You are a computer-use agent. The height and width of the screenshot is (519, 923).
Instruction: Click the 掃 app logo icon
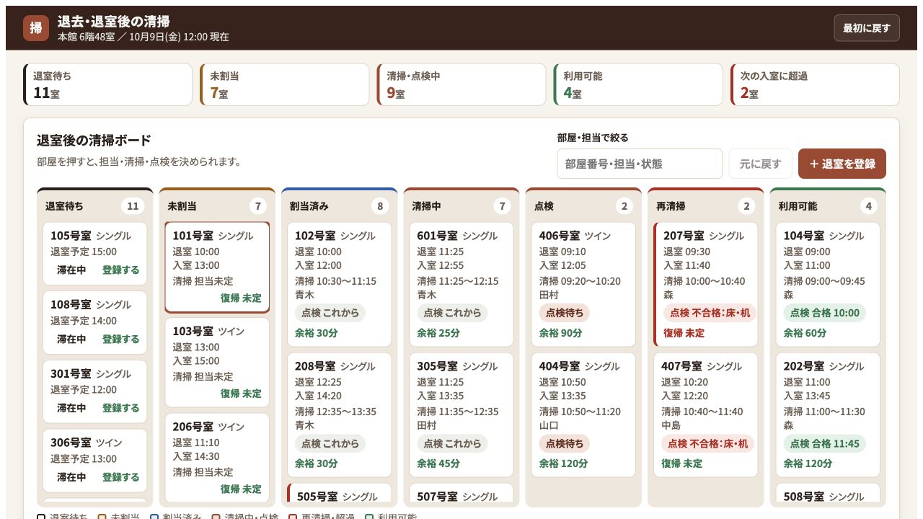tap(36, 28)
